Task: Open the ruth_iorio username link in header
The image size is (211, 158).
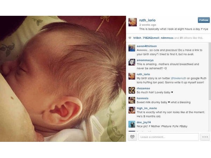Action: click(x=147, y=20)
